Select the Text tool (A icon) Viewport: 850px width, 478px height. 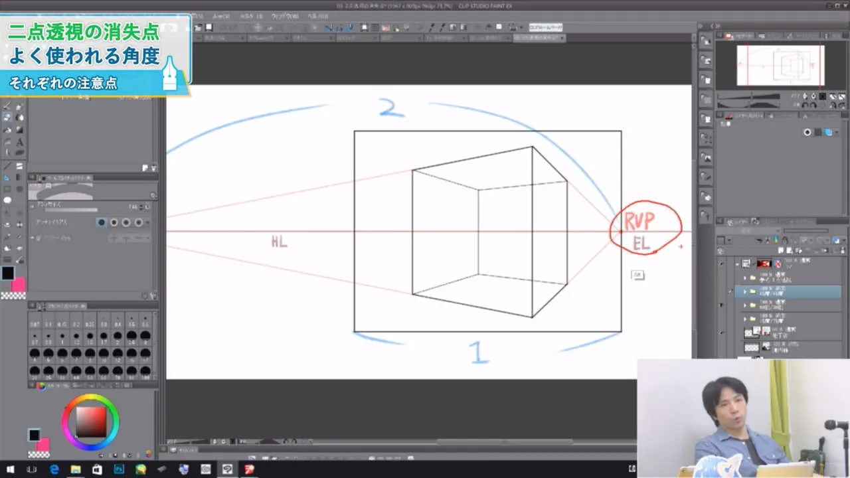point(19,141)
